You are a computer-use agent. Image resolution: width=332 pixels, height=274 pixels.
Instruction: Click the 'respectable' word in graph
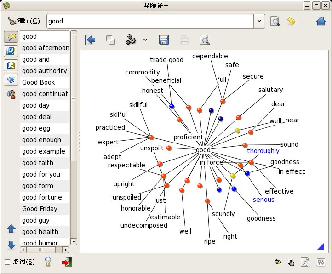pos(126,165)
